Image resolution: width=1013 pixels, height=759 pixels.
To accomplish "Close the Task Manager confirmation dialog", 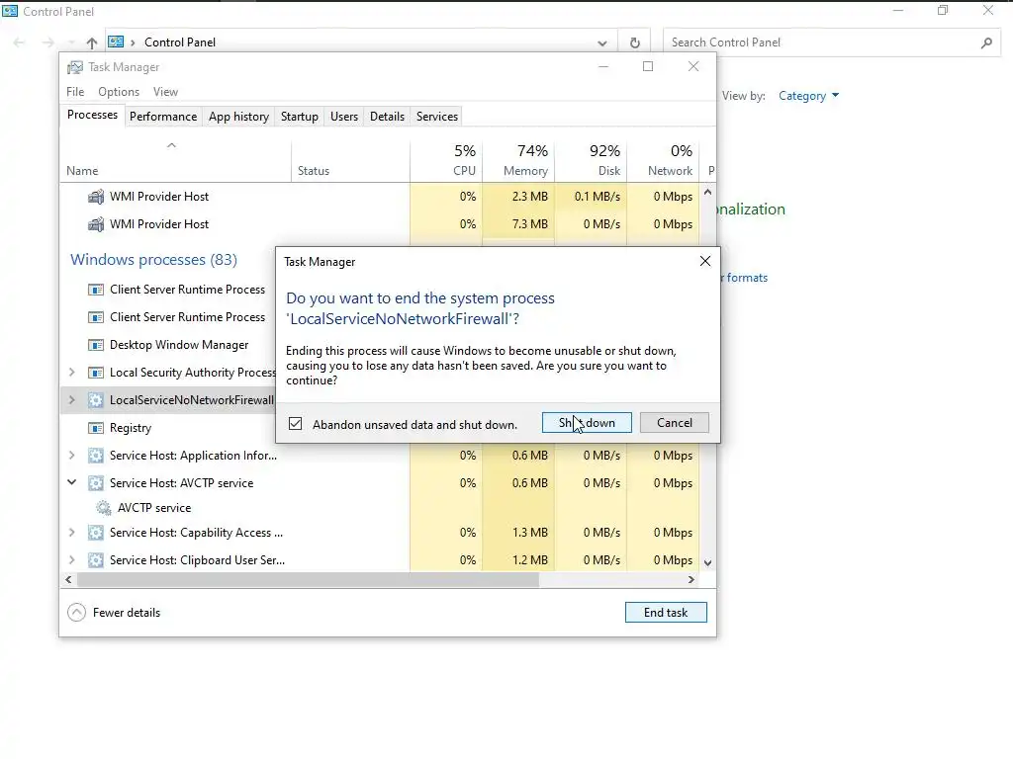I will tap(704, 261).
